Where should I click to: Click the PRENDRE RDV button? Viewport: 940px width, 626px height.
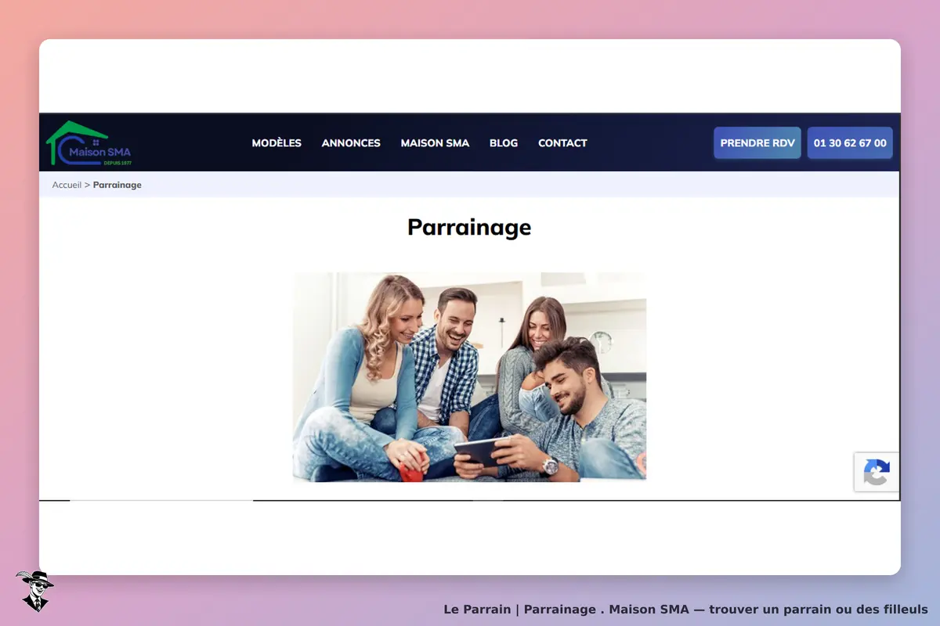[757, 143]
